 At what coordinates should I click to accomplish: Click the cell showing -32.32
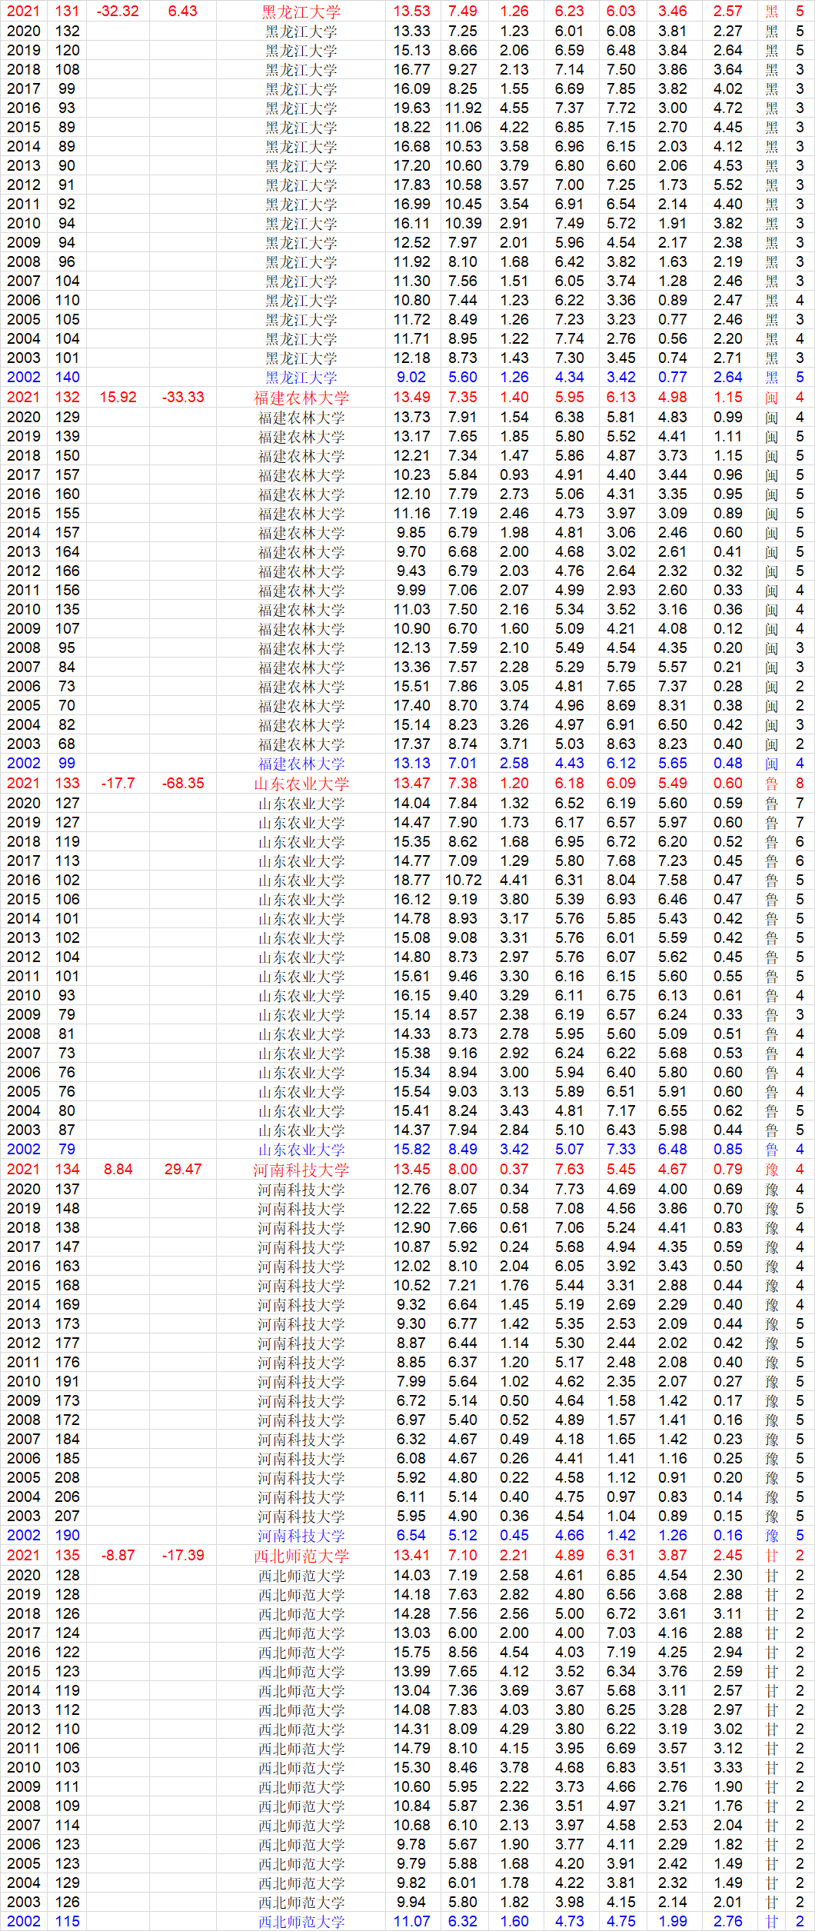click(x=118, y=12)
